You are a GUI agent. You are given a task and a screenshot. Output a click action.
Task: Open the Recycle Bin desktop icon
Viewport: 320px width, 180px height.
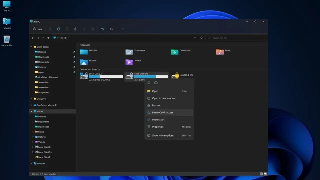coord(6,40)
